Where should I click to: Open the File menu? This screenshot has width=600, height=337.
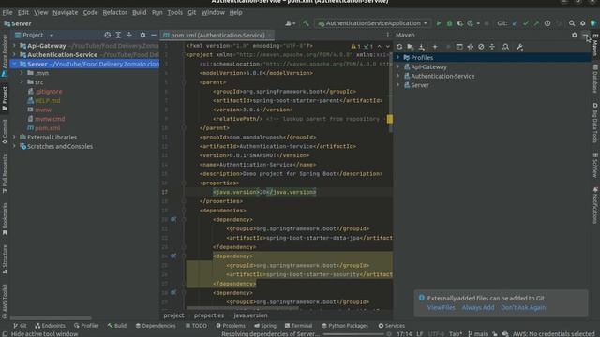pos(7,12)
